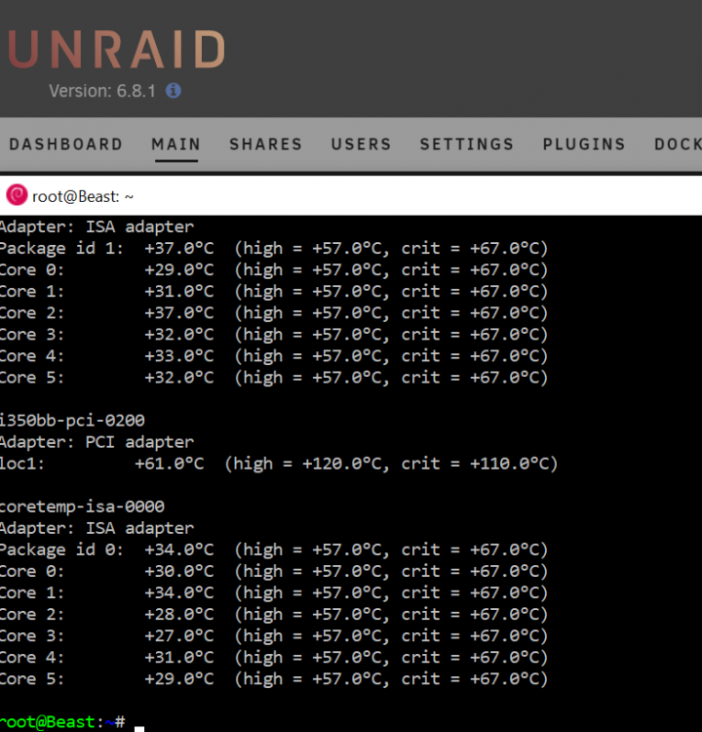Open the Shares tab

266,144
